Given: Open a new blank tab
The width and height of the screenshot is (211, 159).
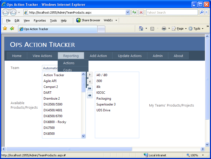Looking at the screenshot, I should tap(101, 29).
